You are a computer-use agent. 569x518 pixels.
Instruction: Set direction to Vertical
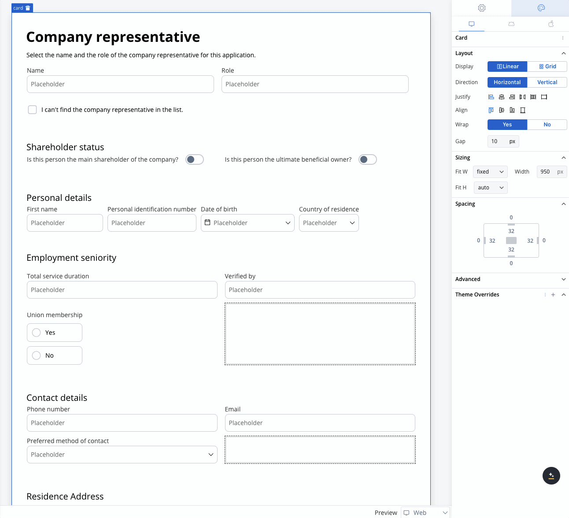(x=547, y=82)
